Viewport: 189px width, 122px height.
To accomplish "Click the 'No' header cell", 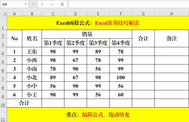I will (x=14, y=38).
